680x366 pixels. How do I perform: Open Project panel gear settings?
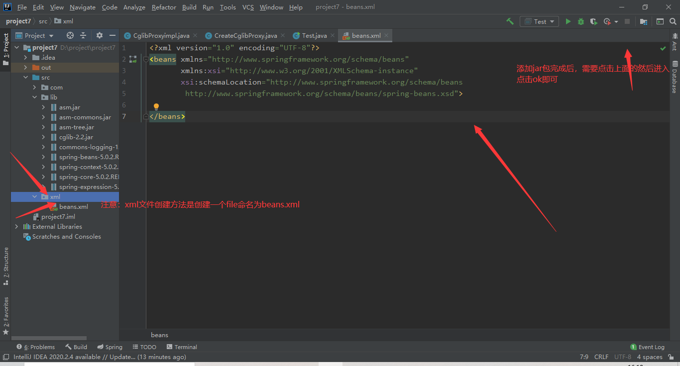[99, 35]
